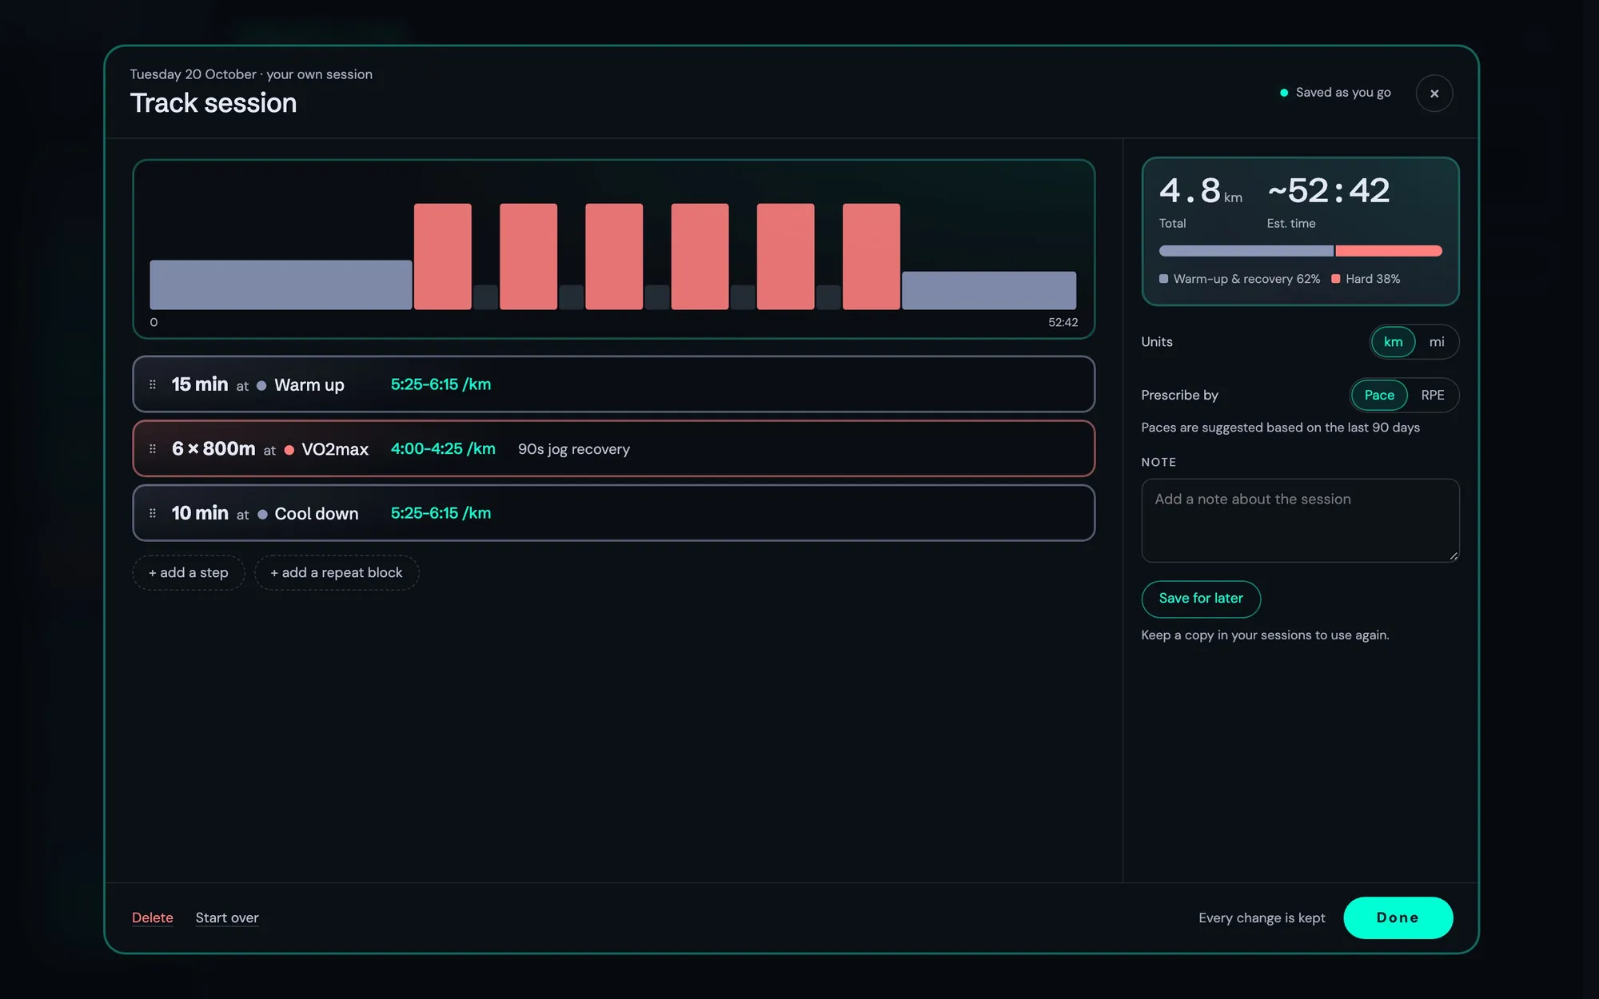Click the VO2max label in the interval step
Viewport: 1599px width, 999px height.
click(335, 450)
